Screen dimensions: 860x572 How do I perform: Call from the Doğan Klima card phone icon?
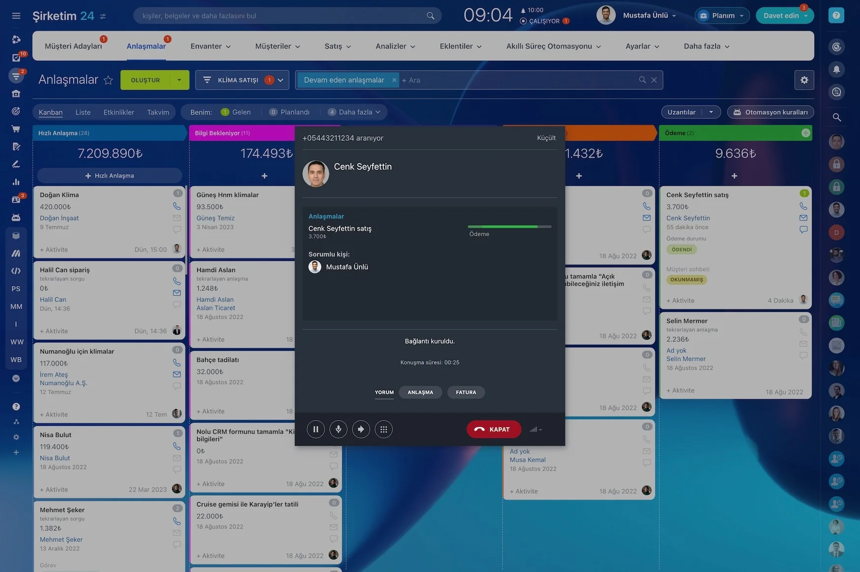pyautogui.click(x=177, y=206)
